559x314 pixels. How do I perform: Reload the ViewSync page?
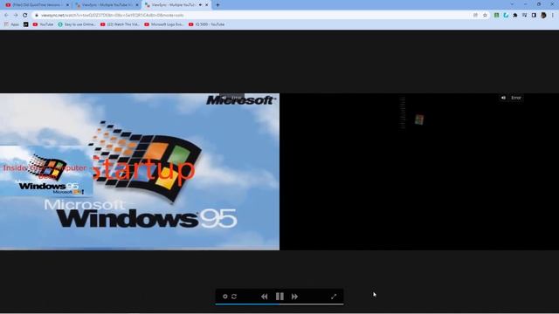pyautogui.click(x=25, y=15)
